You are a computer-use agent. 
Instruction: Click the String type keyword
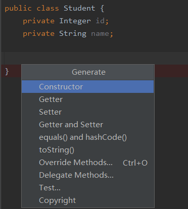(73, 34)
